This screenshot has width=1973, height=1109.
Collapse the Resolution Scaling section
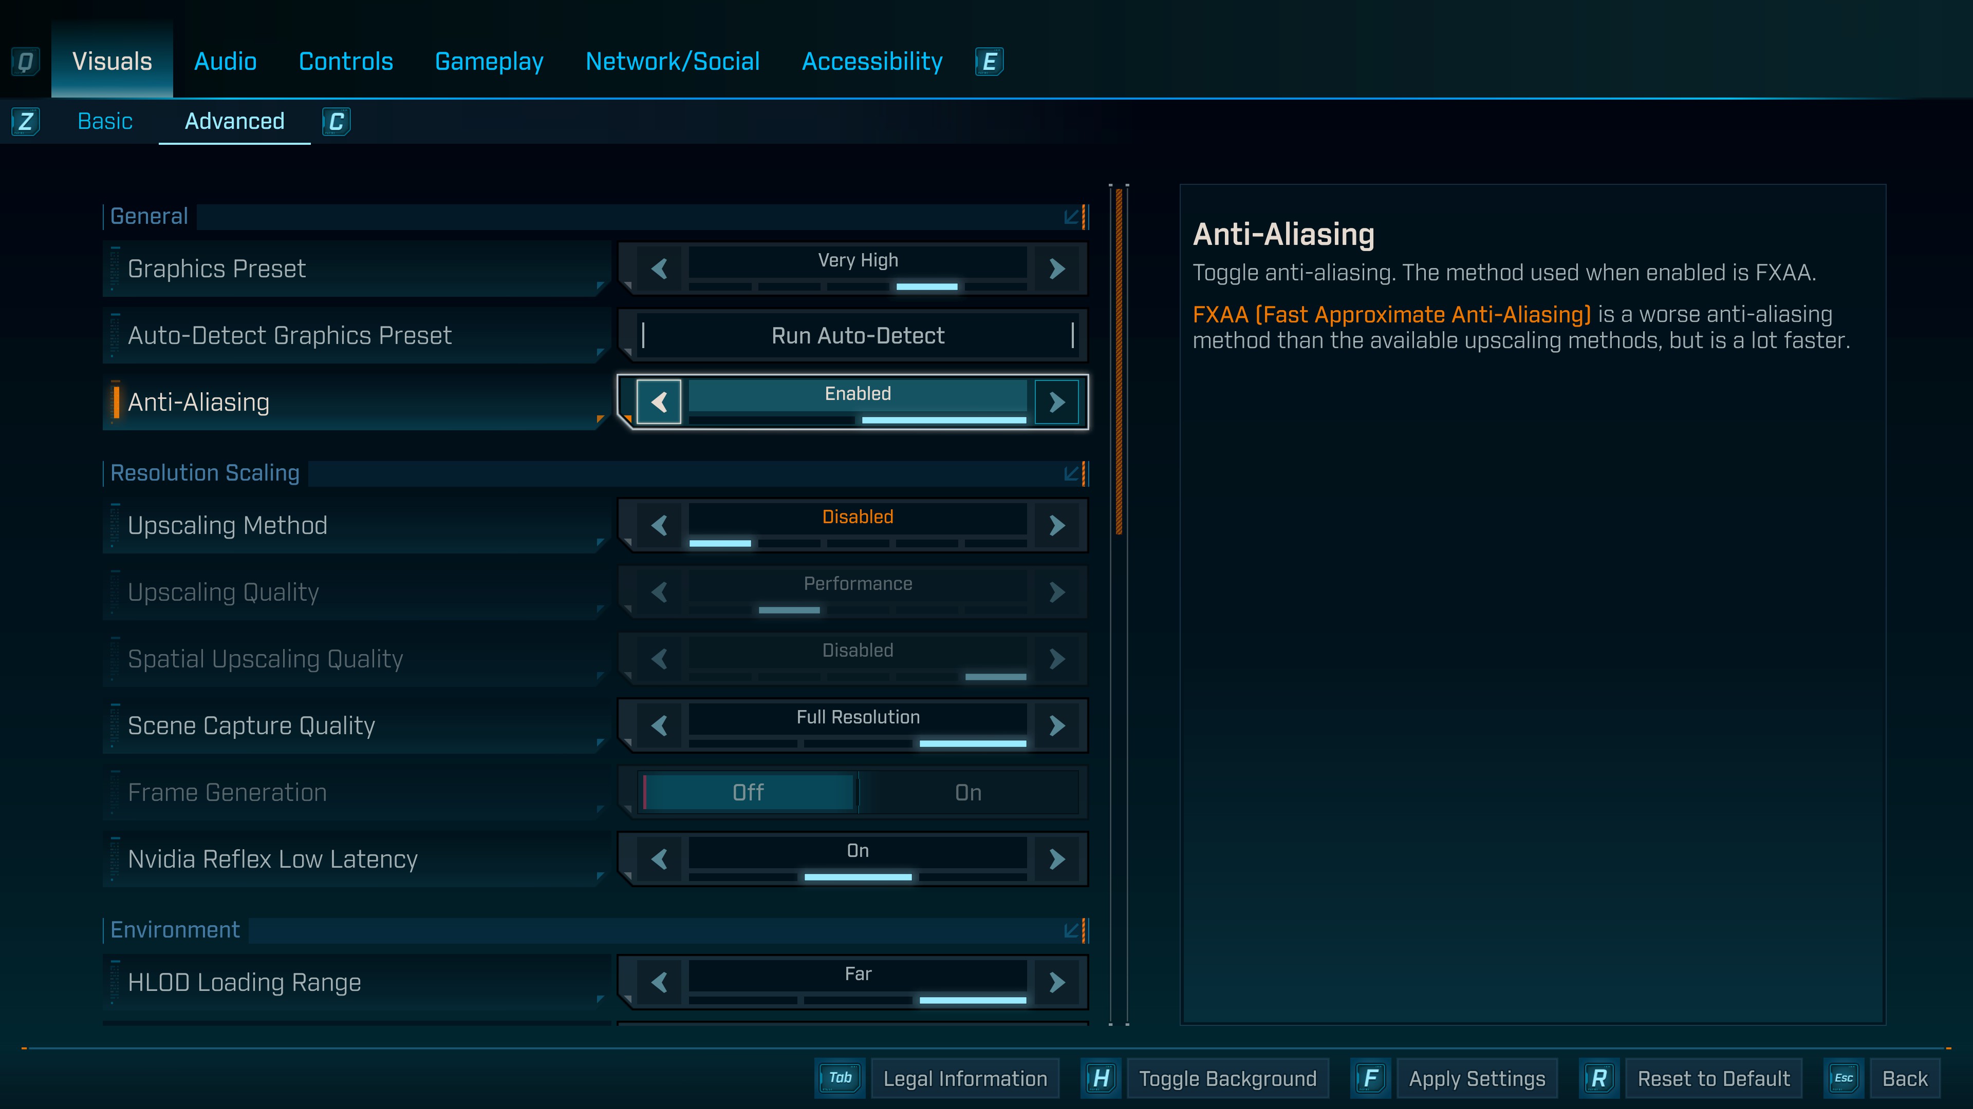1071,473
